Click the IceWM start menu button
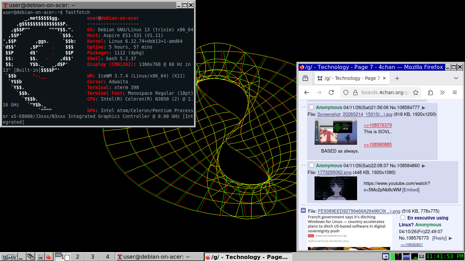 point(8,257)
